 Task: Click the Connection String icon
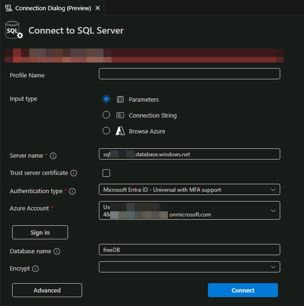coord(120,115)
